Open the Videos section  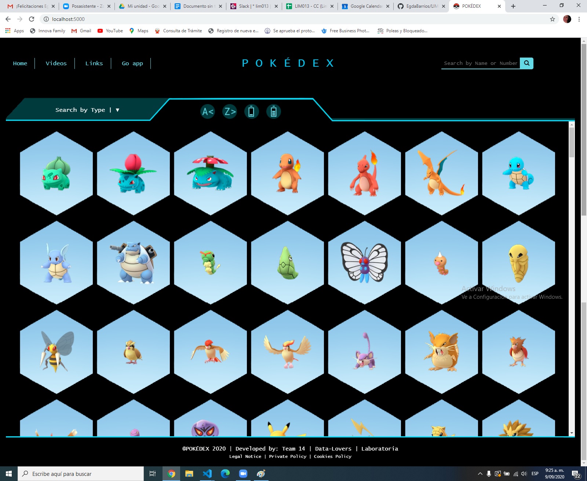(56, 63)
